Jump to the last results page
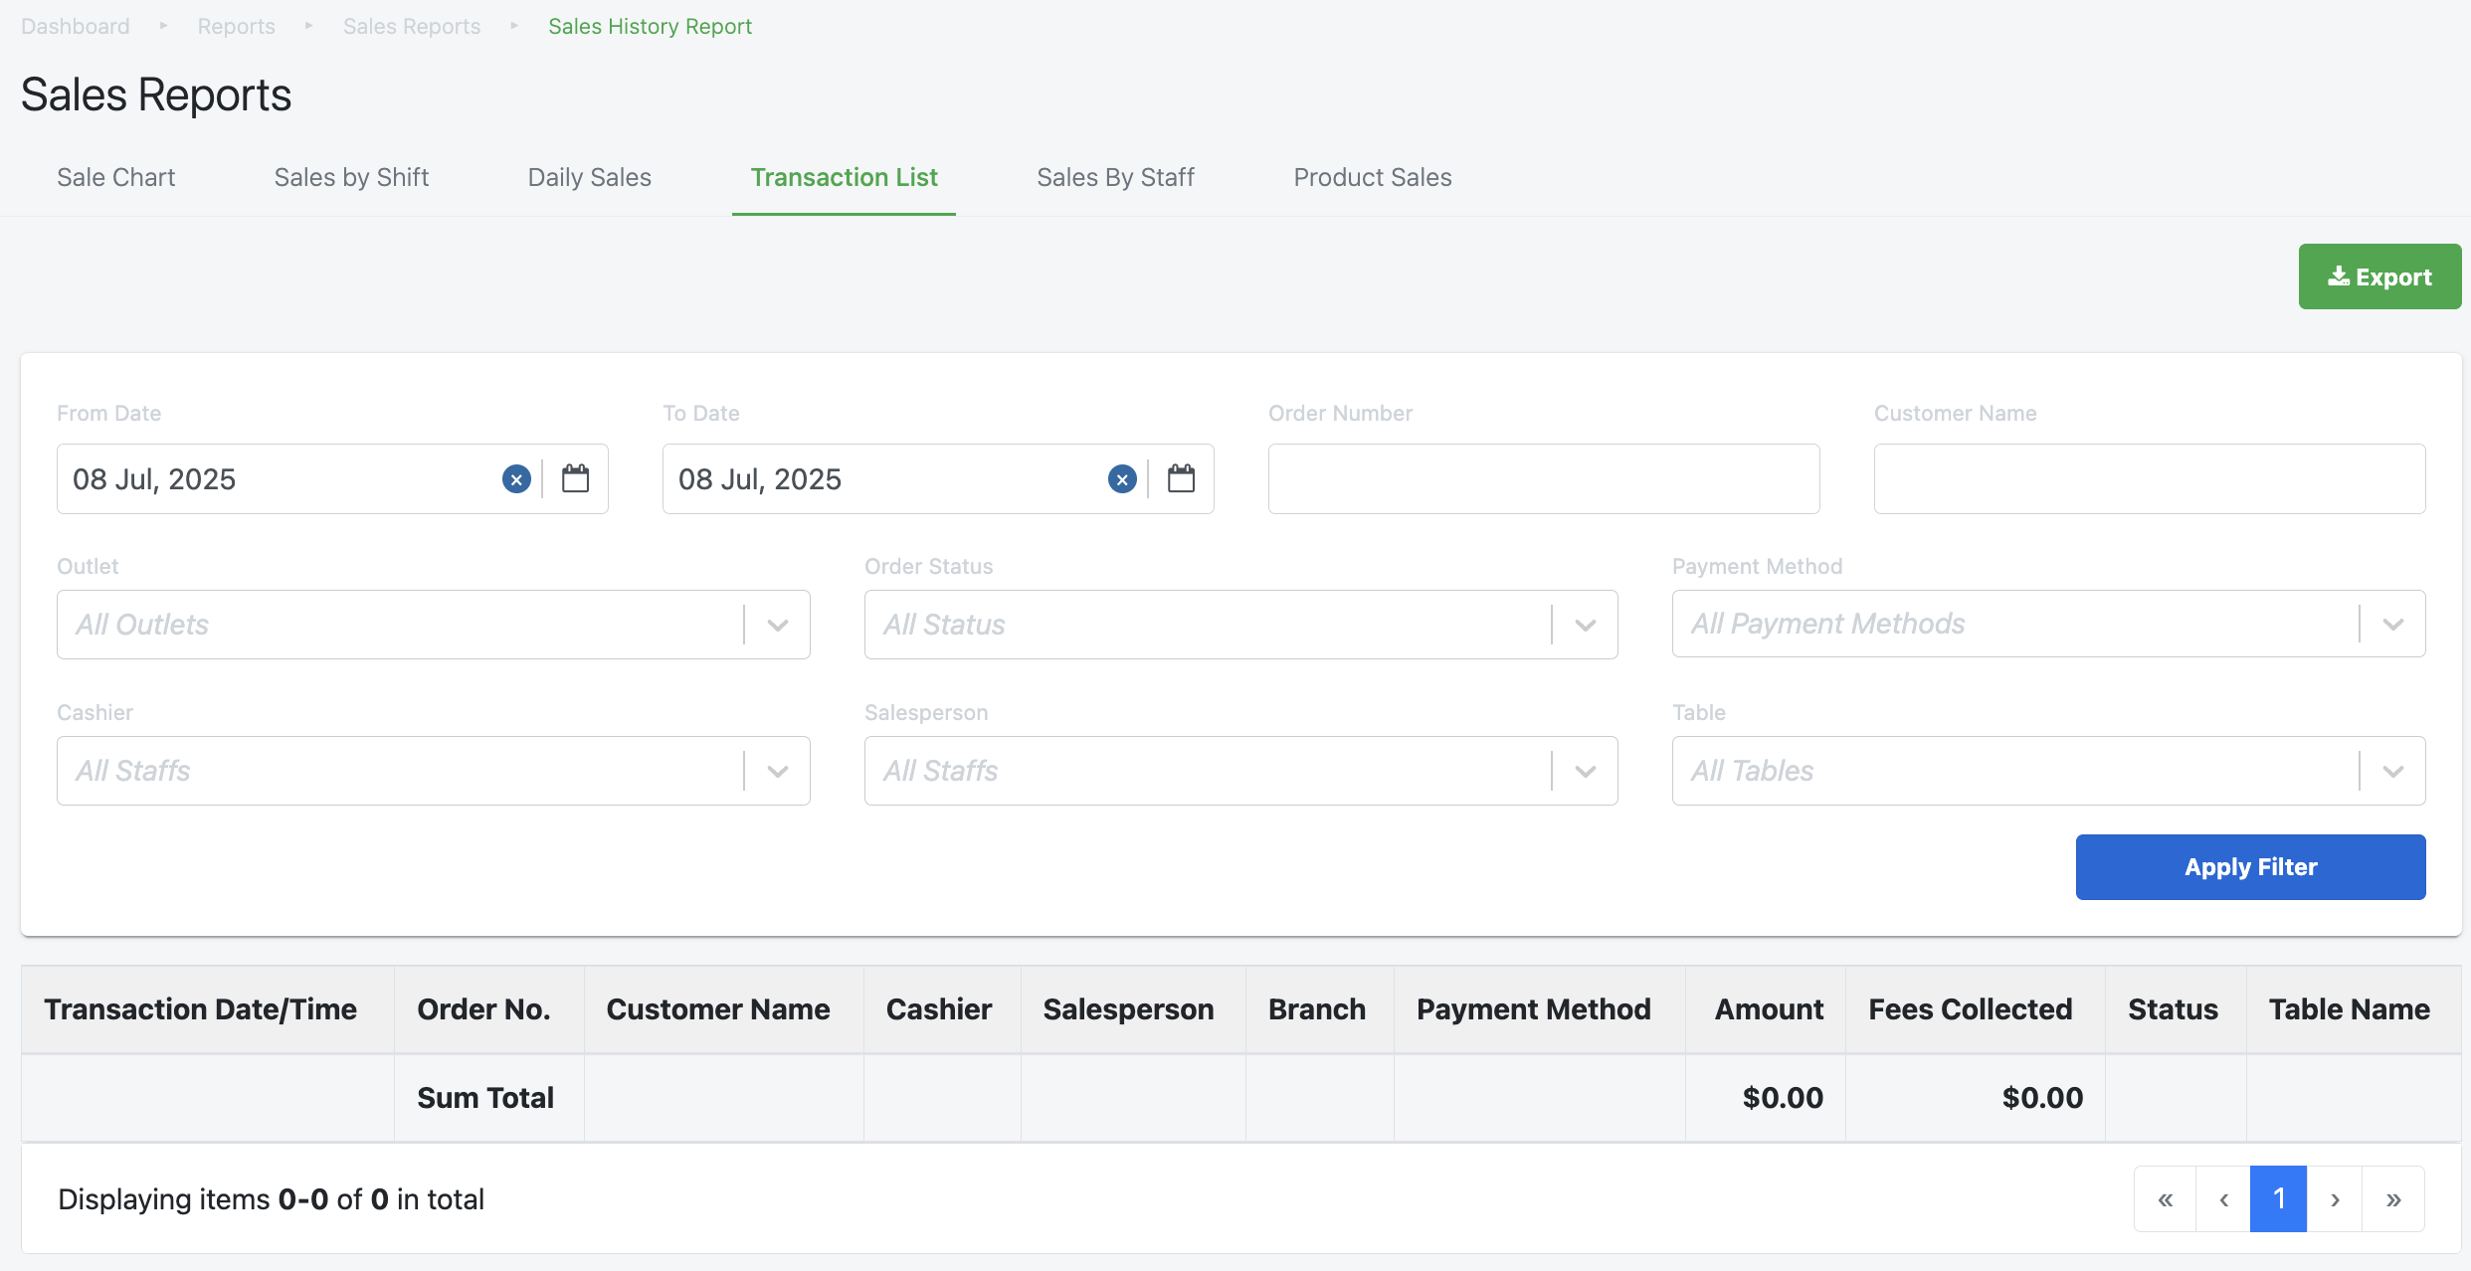The height and width of the screenshot is (1271, 2471). tap(2393, 1199)
